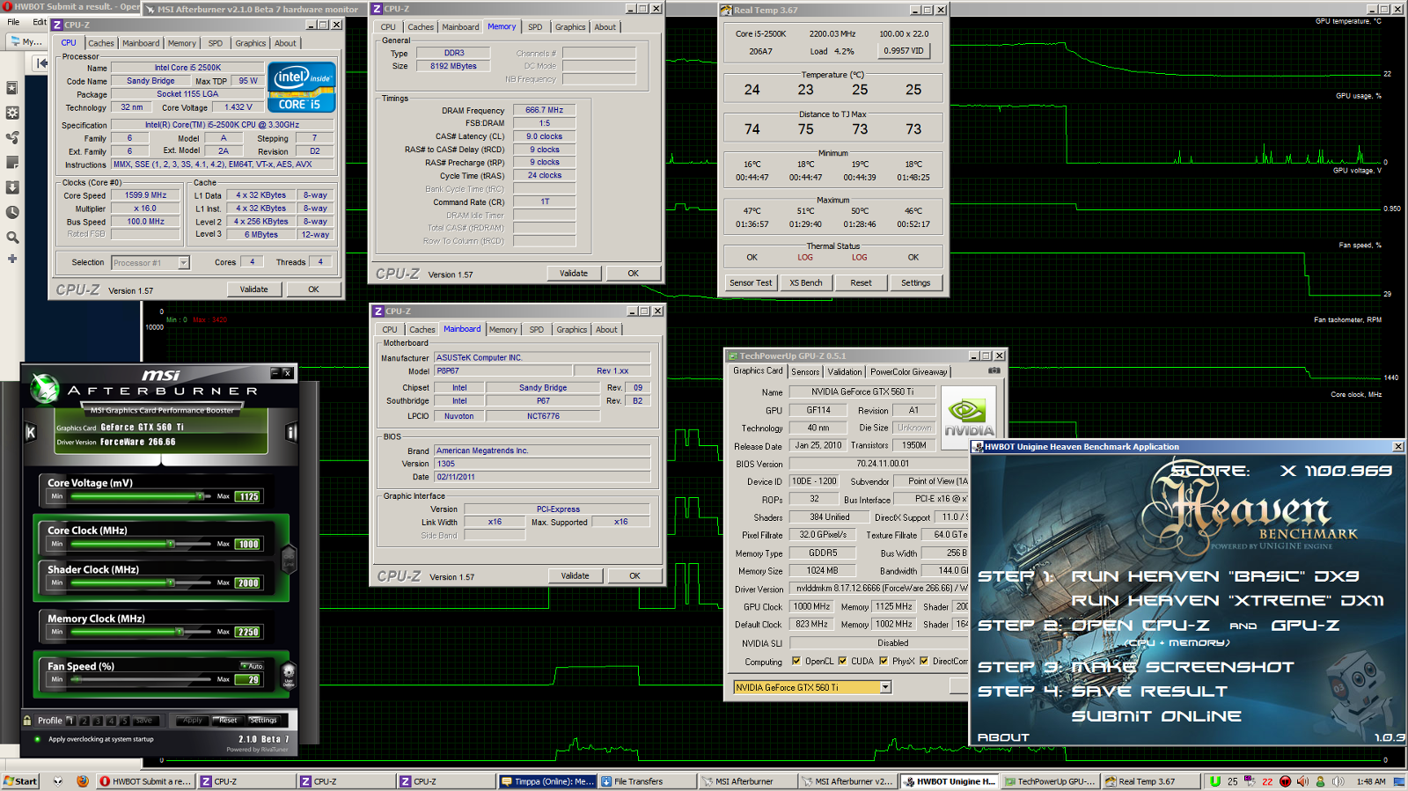Click the Afterburner profile lock icon
Image resolution: width=1408 pixels, height=791 pixels.
[27, 720]
